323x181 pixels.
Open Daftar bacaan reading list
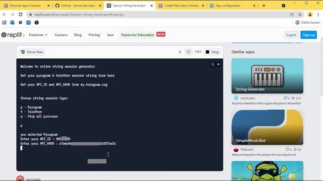click(x=308, y=22)
